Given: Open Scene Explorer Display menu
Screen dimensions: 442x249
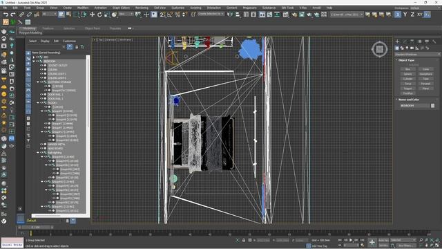Looking at the screenshot, I should click(x=45, y=41).
